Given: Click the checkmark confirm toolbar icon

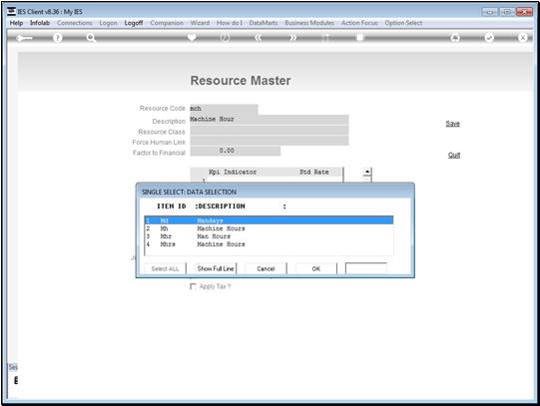Looking at the screenshot, I should [x=489, y=38].
